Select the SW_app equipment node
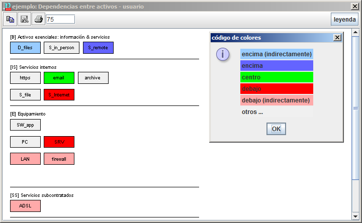The height and width of the screenshot is (223, 362). pos(25,125)
